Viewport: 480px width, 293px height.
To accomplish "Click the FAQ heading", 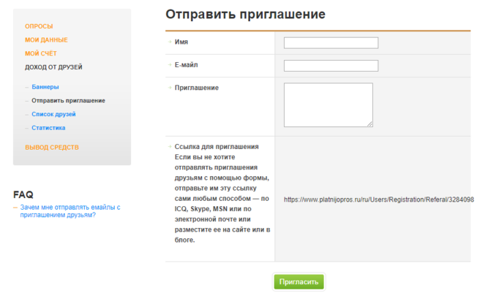I will (x=23, y=194).
